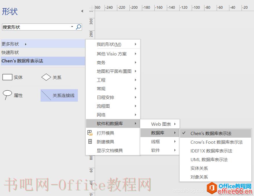The image size is (254, 196).
Task: Click the arrow beside 我的形状(M)
Action: coord(136,44)
